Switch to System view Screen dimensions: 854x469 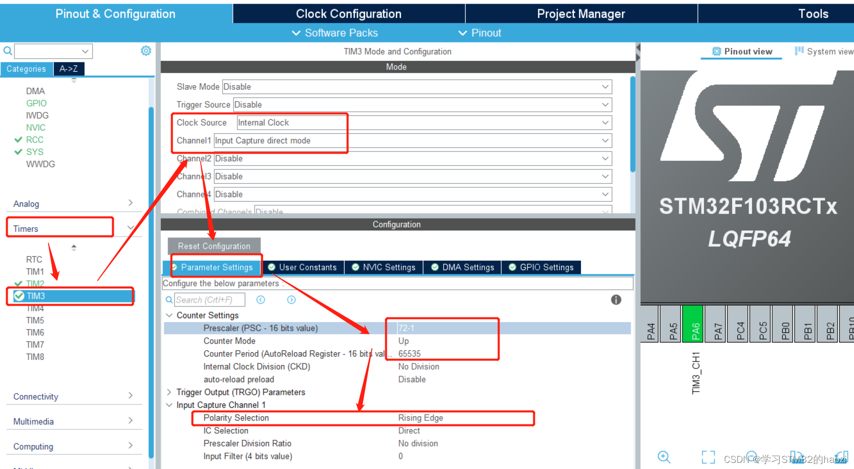tap(824, 51)
